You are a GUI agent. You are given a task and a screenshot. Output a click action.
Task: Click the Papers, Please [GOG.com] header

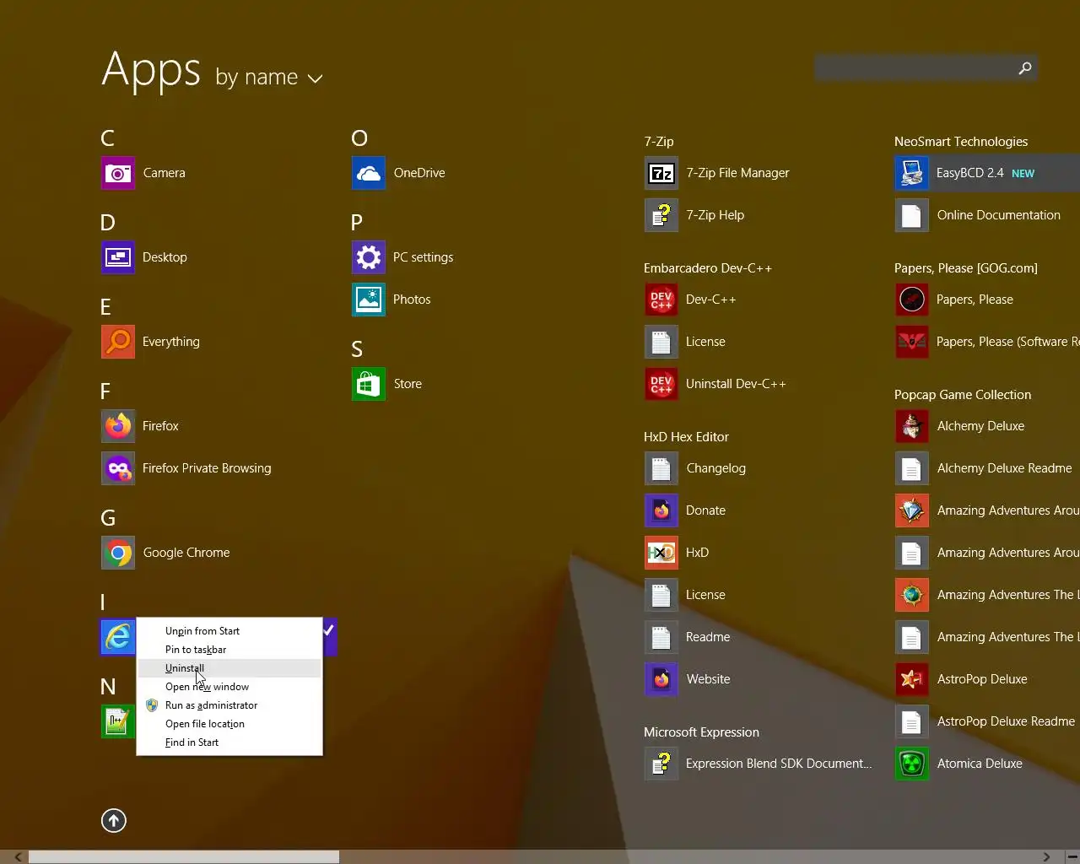(x=966, y=268)
